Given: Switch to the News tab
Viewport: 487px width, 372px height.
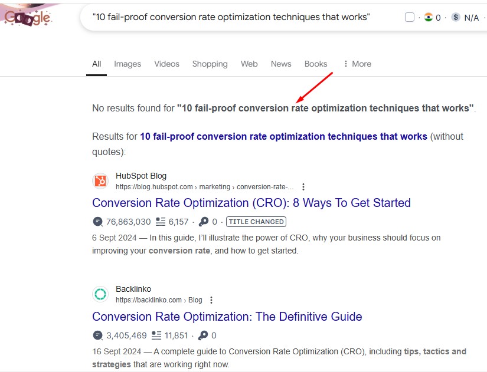Looking at the screenshot, I should tap(281, 64).
